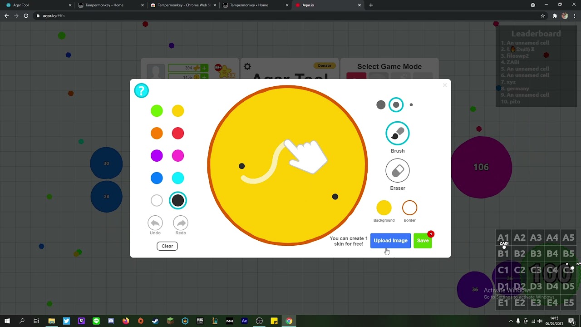Viewport: 581px width, 327px height.
Task: Open Task View on taskbar
Action: 36,321
